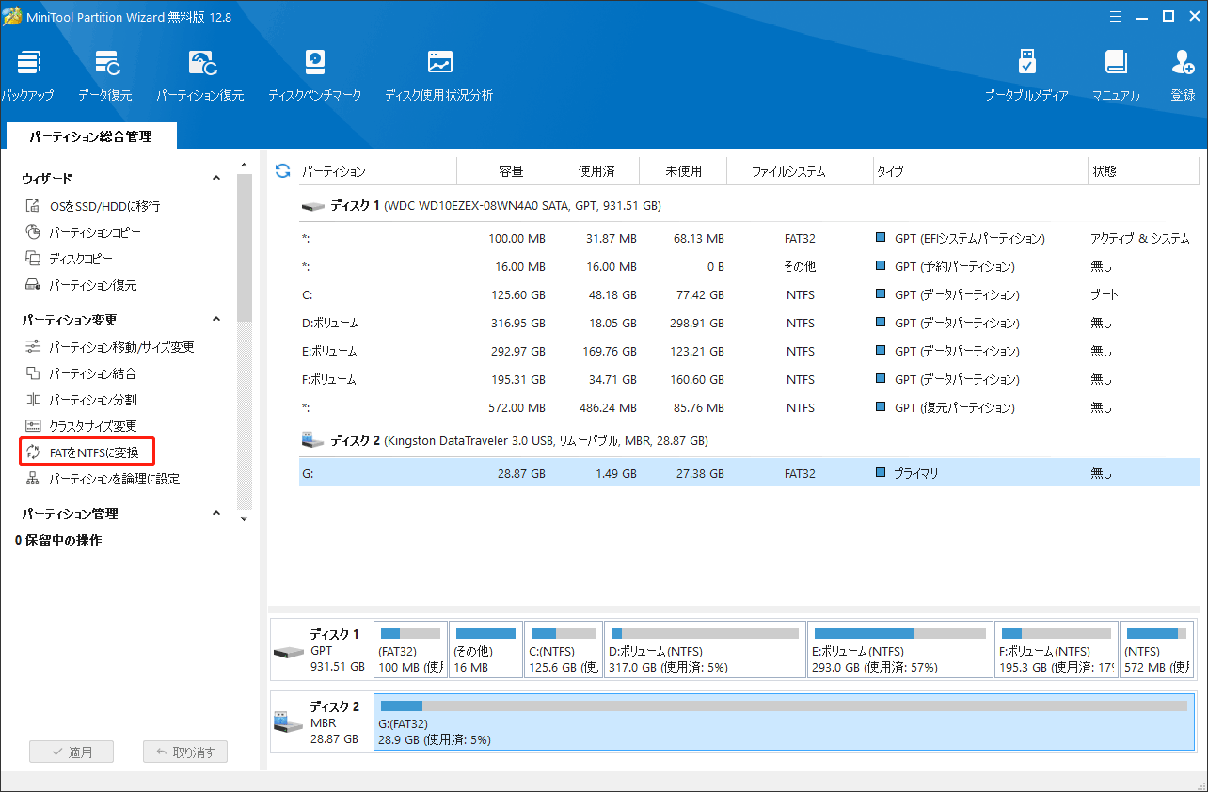Image resolution: width=1208 pixels, height=792 pixels.
Task: Click the ブータブルメディア icon
Action: pyautogui.click(x=1026, y=75)
